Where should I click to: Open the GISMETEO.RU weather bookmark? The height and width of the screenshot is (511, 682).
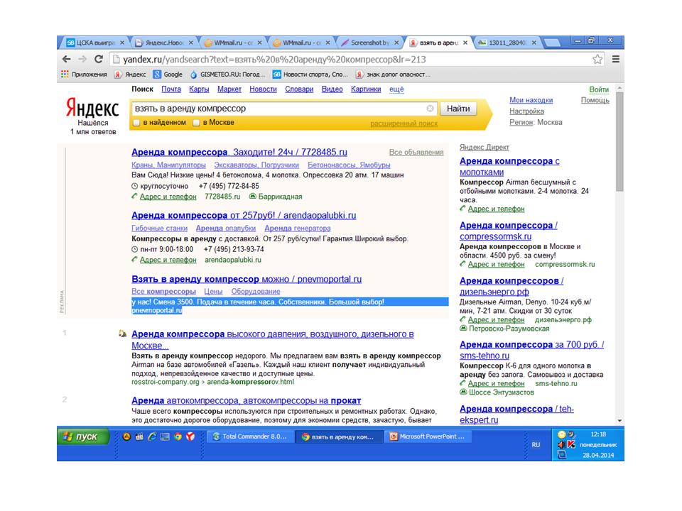click(x=228, y=75)
